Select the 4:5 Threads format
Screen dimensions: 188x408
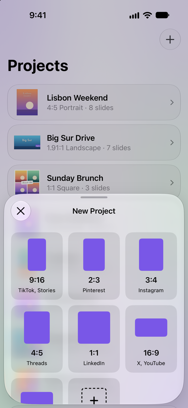click(x=37, y=339)
